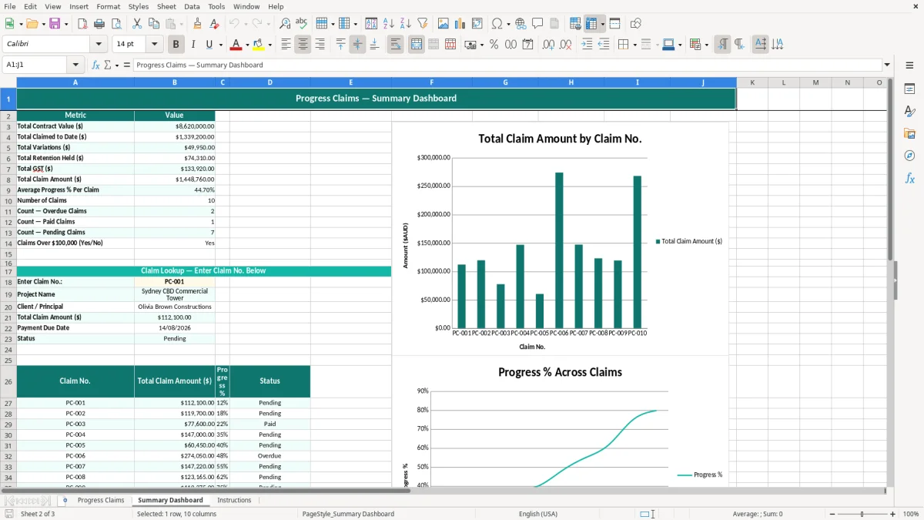Click the Save document icon
Screen dimensions: 924x520
(55, 24)
